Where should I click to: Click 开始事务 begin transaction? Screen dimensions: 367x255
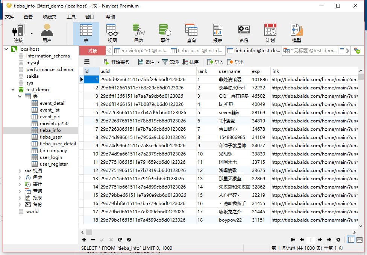point(116,62)
